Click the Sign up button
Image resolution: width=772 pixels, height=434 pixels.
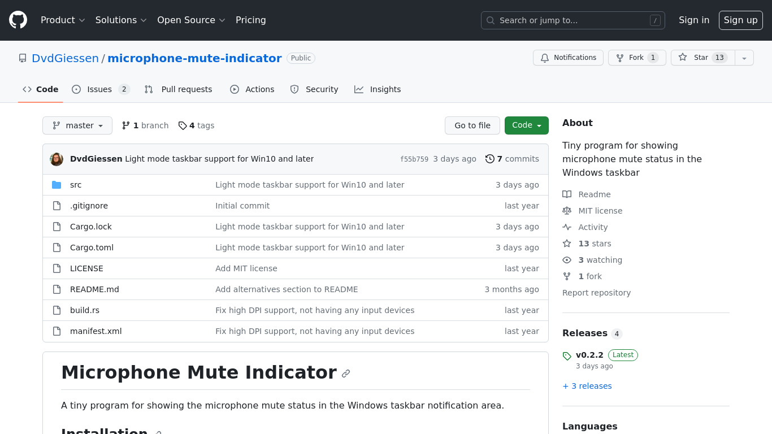pyautogui.click(x=741, y=20)
